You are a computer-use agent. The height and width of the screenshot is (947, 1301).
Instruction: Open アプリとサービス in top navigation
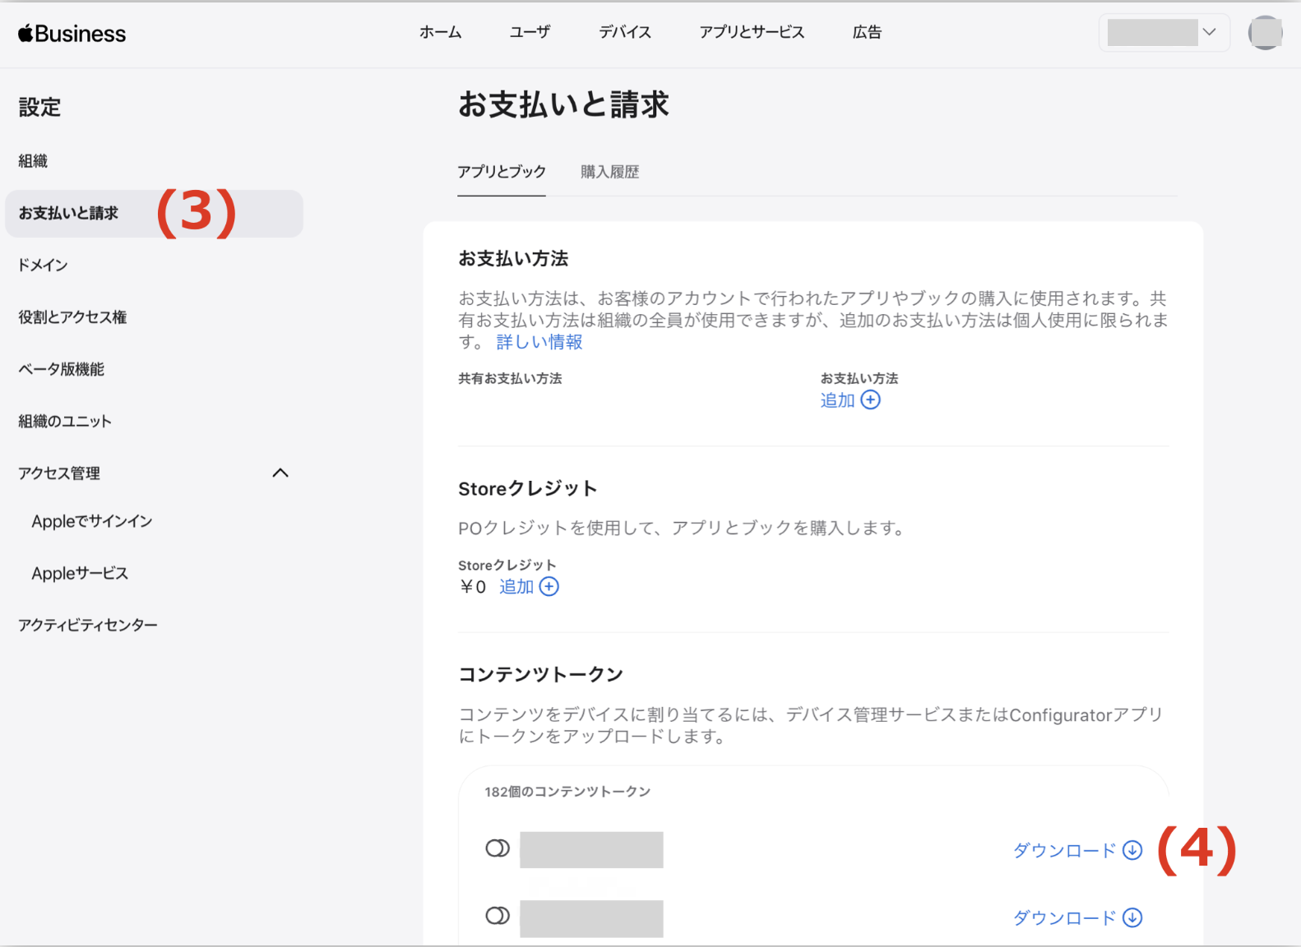[x=752, y=33]
